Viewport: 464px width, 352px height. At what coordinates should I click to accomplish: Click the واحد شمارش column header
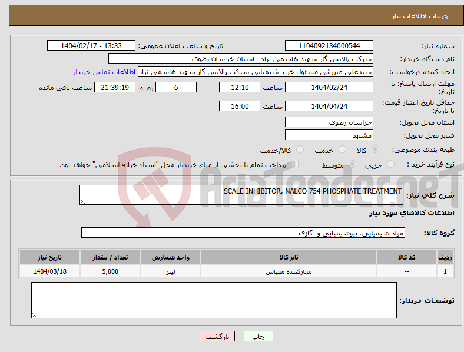(x=171, y=257)
